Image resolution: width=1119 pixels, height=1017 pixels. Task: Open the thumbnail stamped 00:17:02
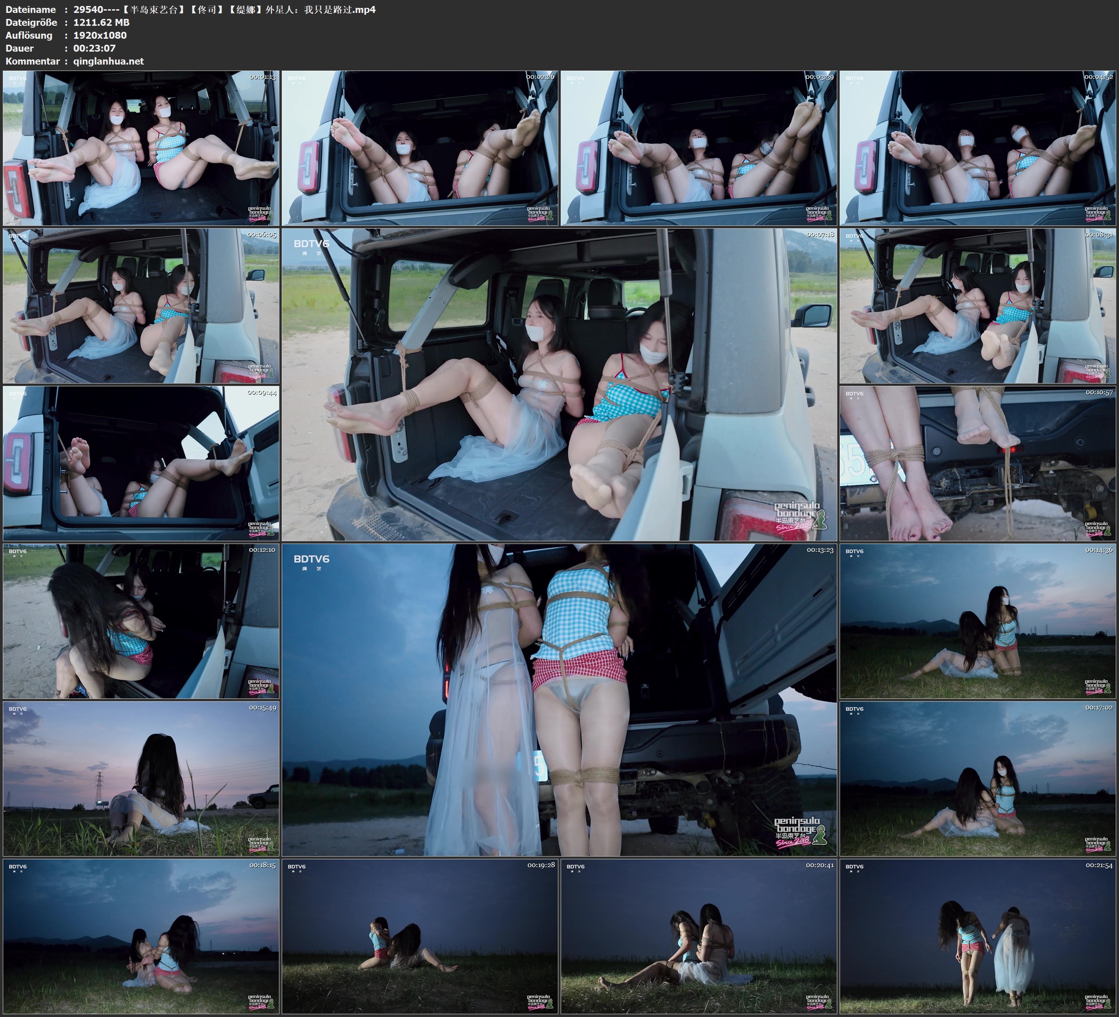click(x=977, y=778)
